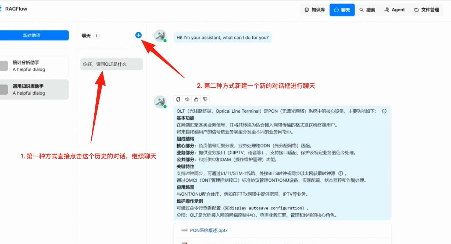Dislike the OLT answer with thumbs down

coord(205,99)
